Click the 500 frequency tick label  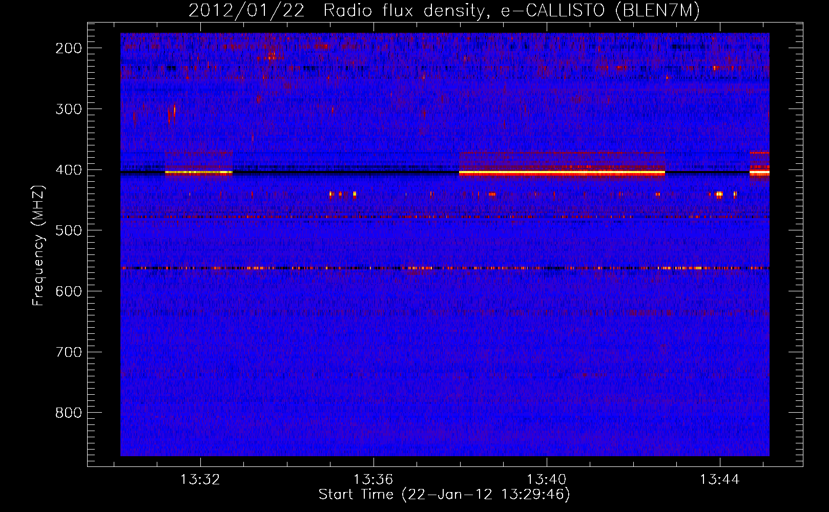point(69,230)
